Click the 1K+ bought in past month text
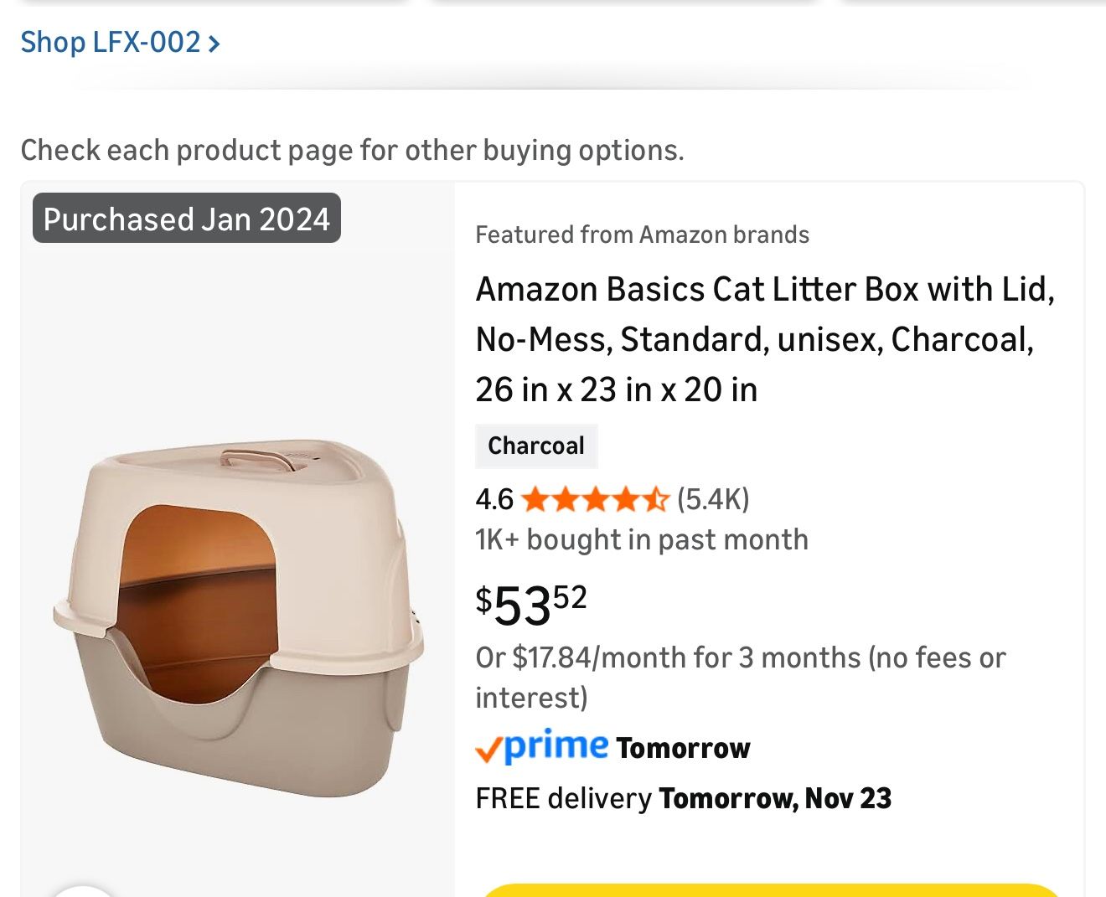The width and height of the screenshot is (1106, 897). point(641,539)
